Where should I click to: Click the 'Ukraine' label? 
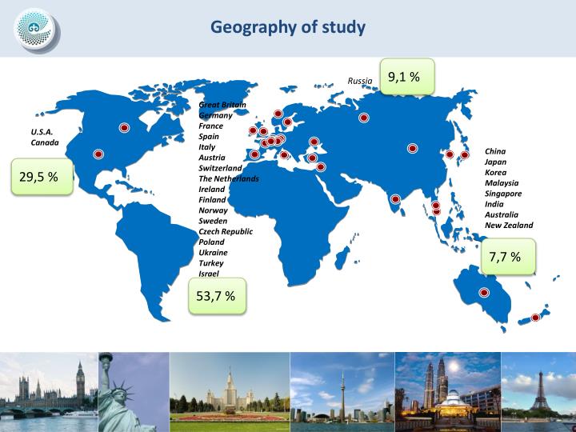click(x=213, y=253)
